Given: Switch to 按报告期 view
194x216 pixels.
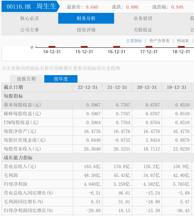Looking at the screenshot, I should 26,79.
